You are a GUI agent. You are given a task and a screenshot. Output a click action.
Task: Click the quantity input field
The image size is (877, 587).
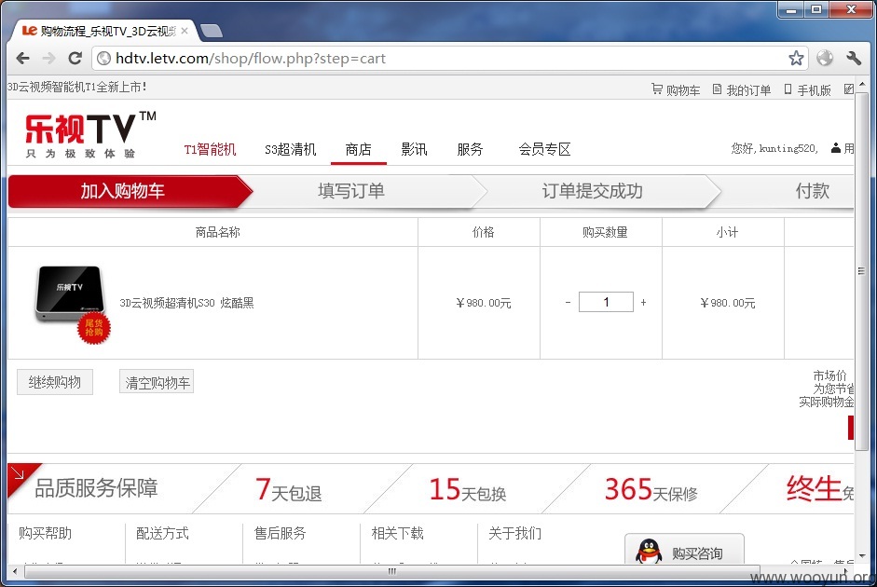pos(606,302)
